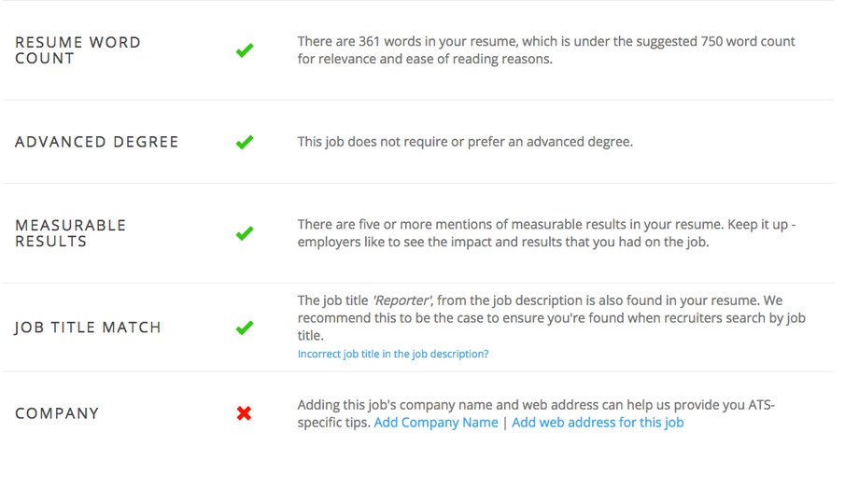Screen dimensions: 859x488
Task: Click the italic 'Reporter' job title text
Action: click(x=402, y=300)
